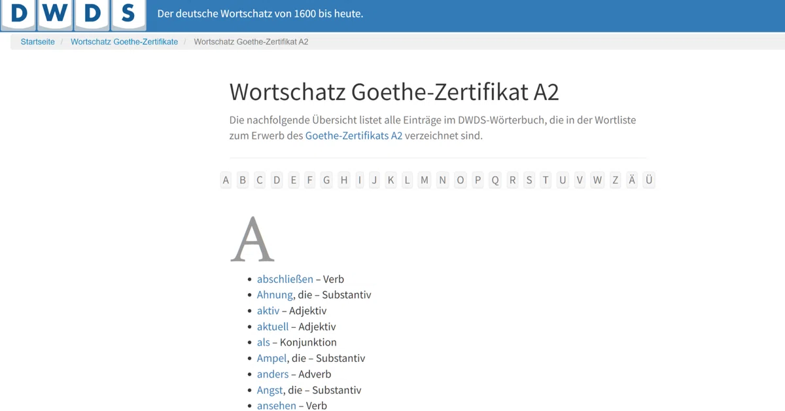Click the conjunction entry als
The image size is (785, 411).
[x=264, y=342]
